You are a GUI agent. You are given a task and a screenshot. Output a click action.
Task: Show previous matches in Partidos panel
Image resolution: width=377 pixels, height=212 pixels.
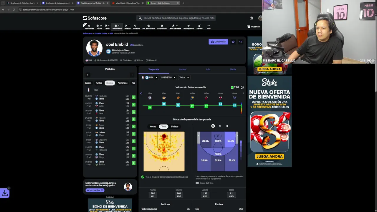(x=88, y=75)
